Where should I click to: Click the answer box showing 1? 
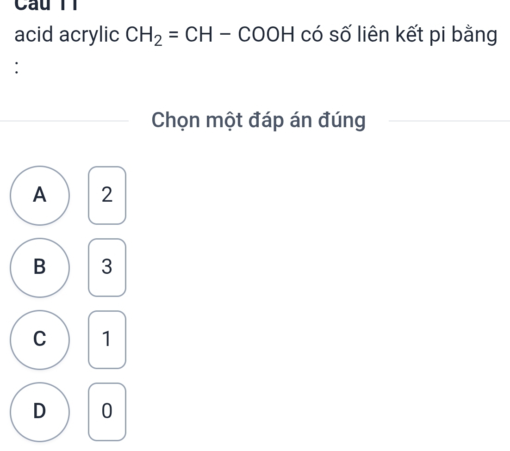click(x=107, y=340)
